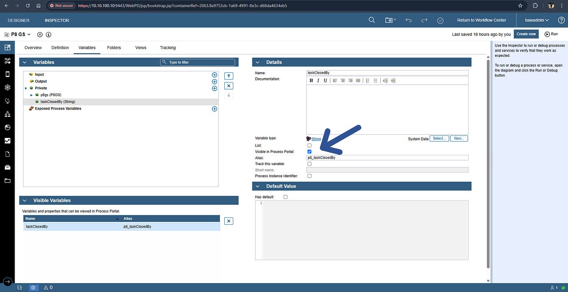Screen dimensions: 568x292
Task: Expand the p8gs (P8GS) tree node
Action: (32, 95)
